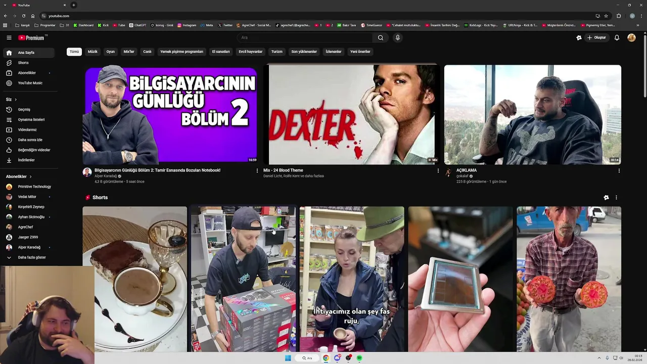Open options menu for AÇIKLAMA video

pyautogui.click(x=619, y=171)
